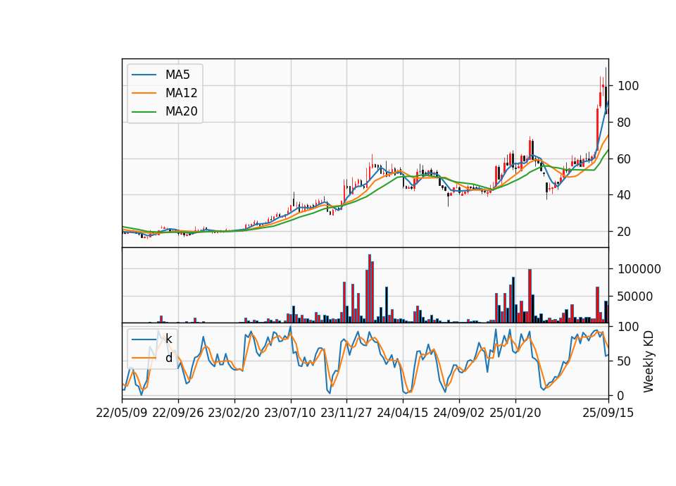Click the volume axis value 50000
This screenshot has height=486, width=676.
click(635, 297)
